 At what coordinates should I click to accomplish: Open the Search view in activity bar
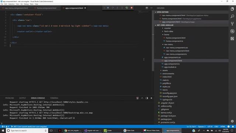click(x=232, y=16)
